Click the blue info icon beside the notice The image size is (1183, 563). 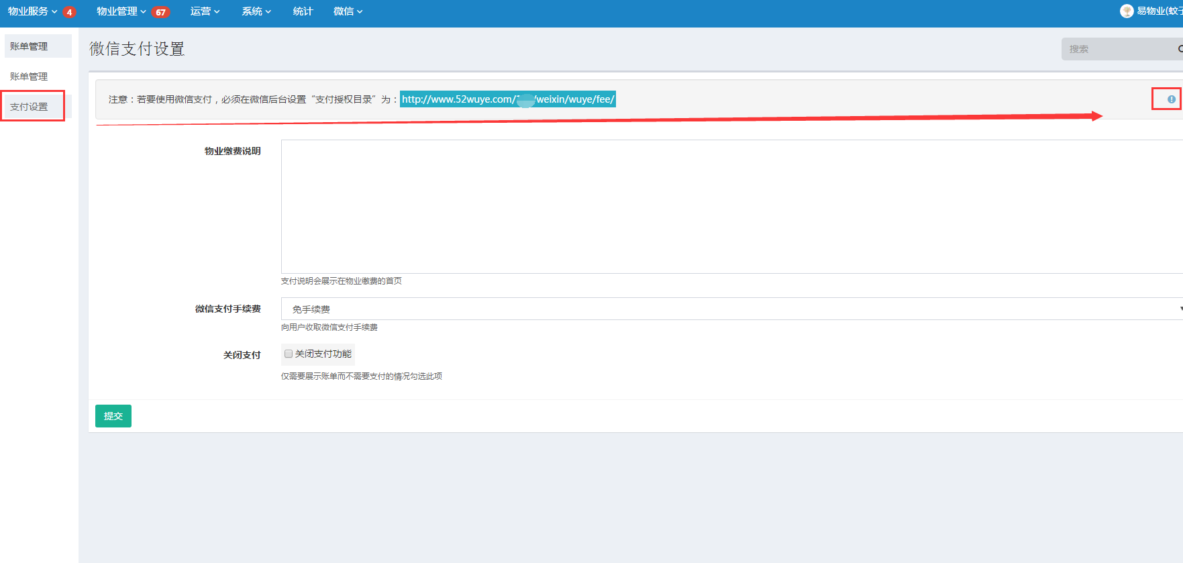point(1171,99)
